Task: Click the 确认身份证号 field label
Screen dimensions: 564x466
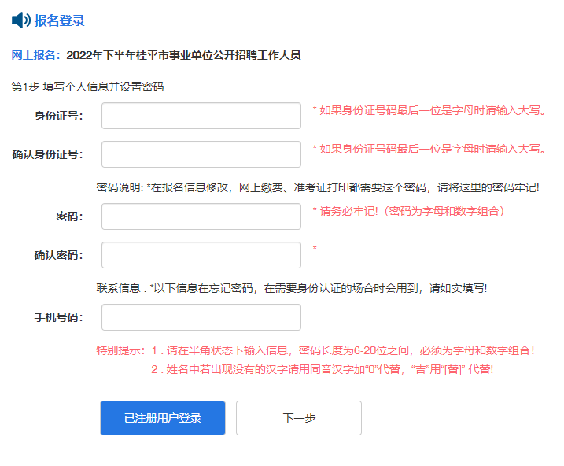Action: pos(47,155)
